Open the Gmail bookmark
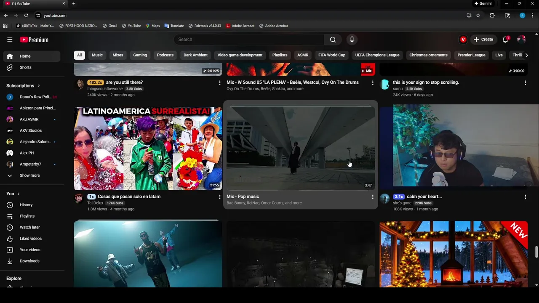539x303 pixels. click(109, 26)
